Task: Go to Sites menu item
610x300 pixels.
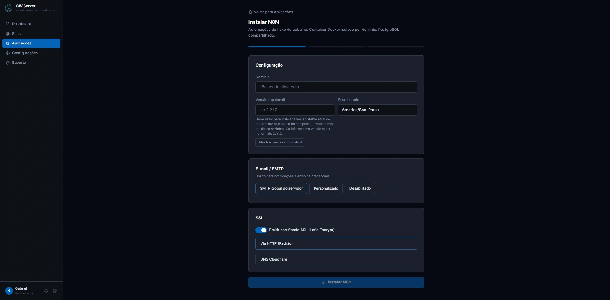Action: pos(31,34)
